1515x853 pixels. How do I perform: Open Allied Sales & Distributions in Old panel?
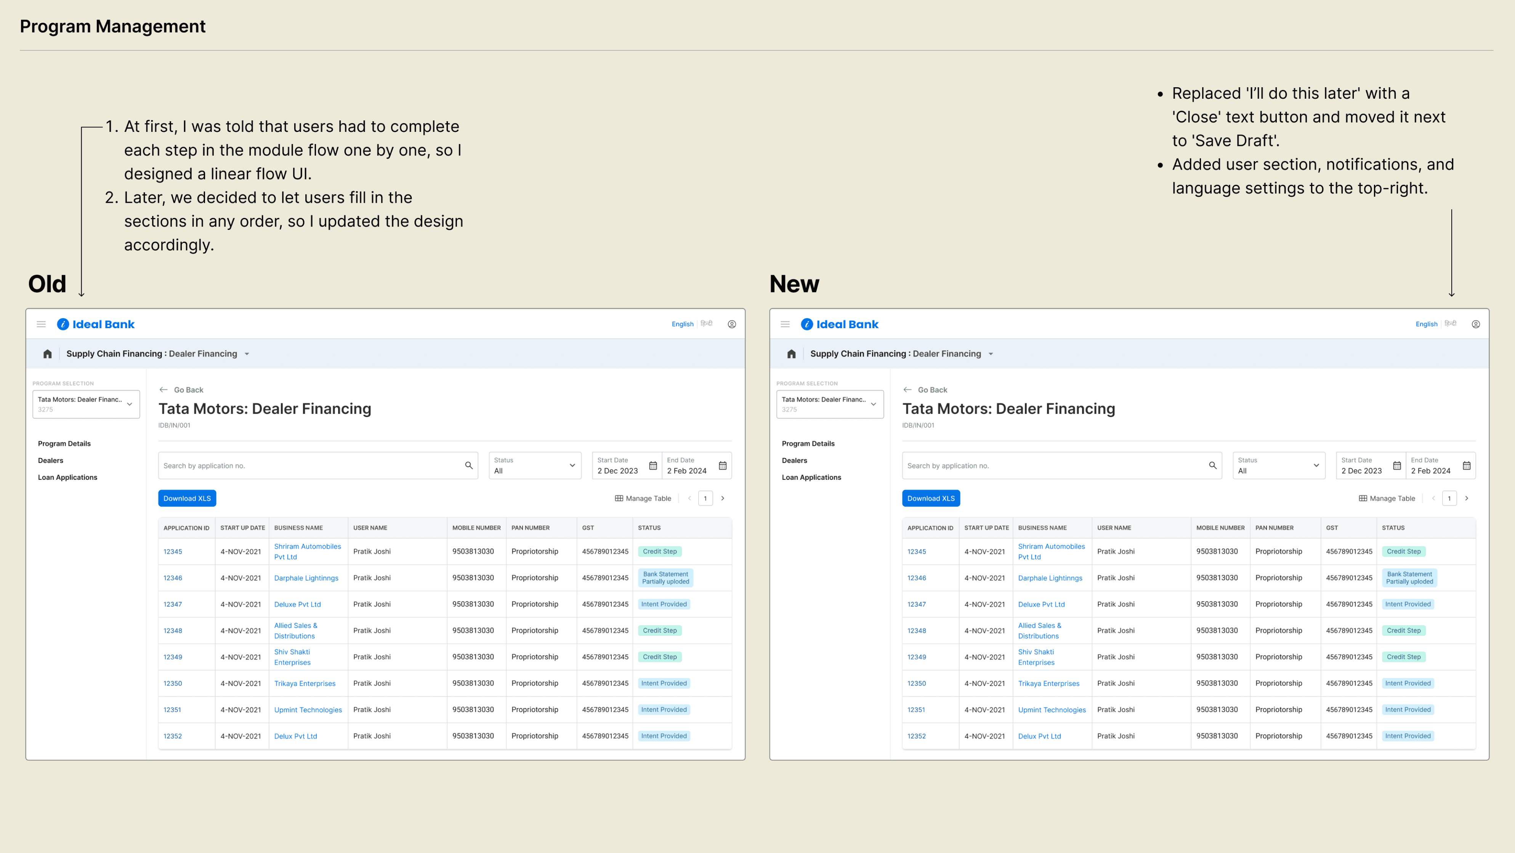click(x=295, y=631)
